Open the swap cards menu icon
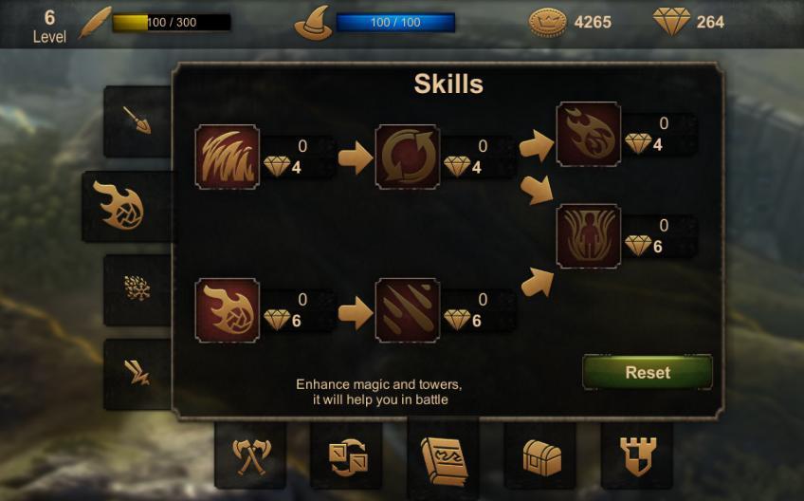Screen dimensions: 804x501 point(347,455)
